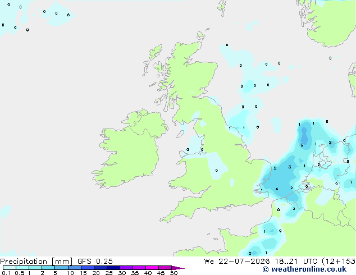Click the weatheronline.co.uk copyright link
Image resolution: width=356 pixels, height=275 pixels.
click(304, 269)
